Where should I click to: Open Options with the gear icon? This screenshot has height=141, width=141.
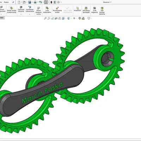pyautogui.click(x=59, y=2)
